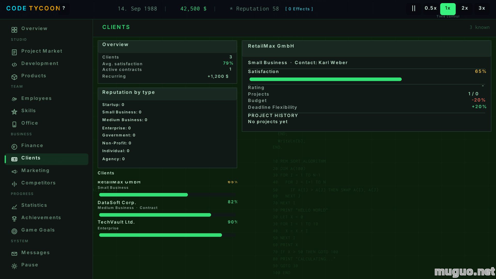Select the DataSoft Corp. client name
496x279 pixels.
(x=117, y=203)
